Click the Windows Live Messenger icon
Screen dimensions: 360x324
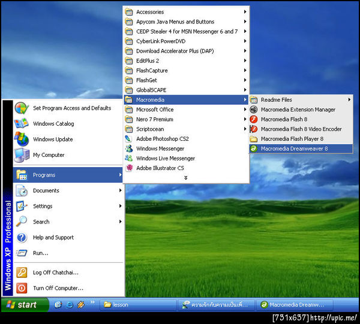128,158
